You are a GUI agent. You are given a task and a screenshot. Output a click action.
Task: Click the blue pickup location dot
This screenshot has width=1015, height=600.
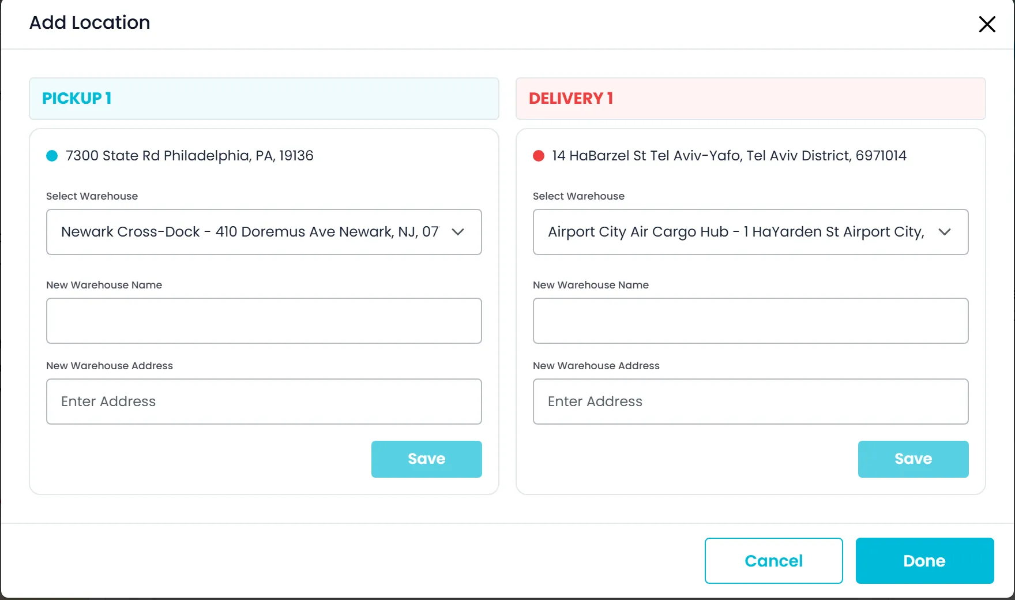point(52,156)
